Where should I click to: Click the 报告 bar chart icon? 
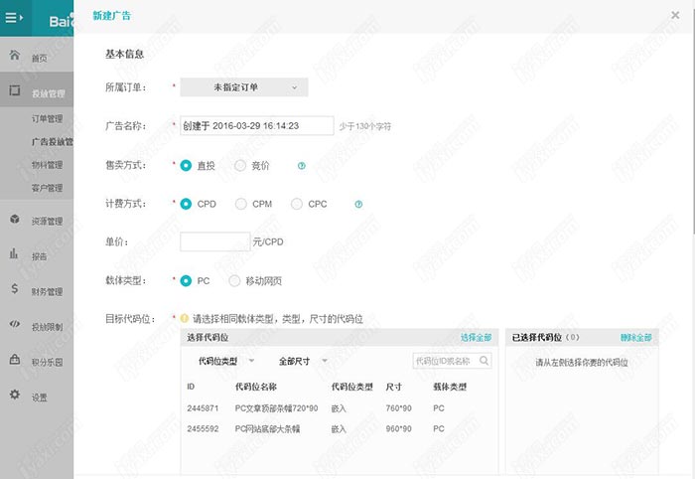point(14,254)
